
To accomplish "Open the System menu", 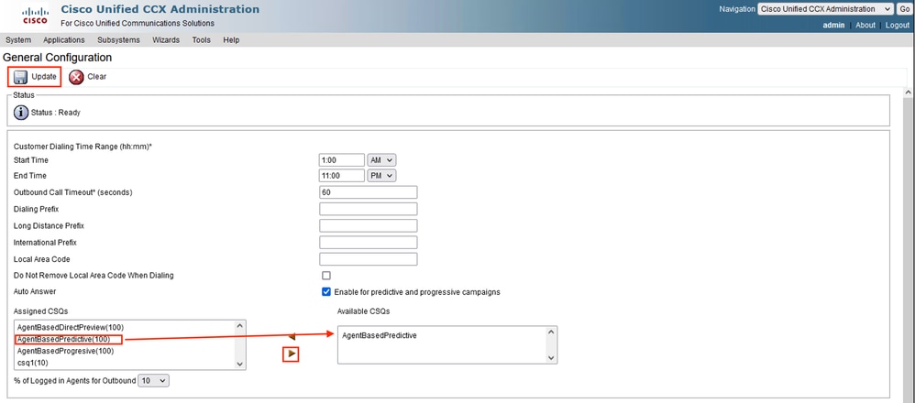I will click(18, 40).
